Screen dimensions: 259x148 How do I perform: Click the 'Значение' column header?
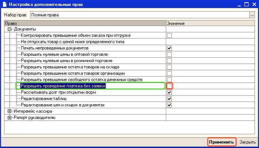tap(210, 23)
